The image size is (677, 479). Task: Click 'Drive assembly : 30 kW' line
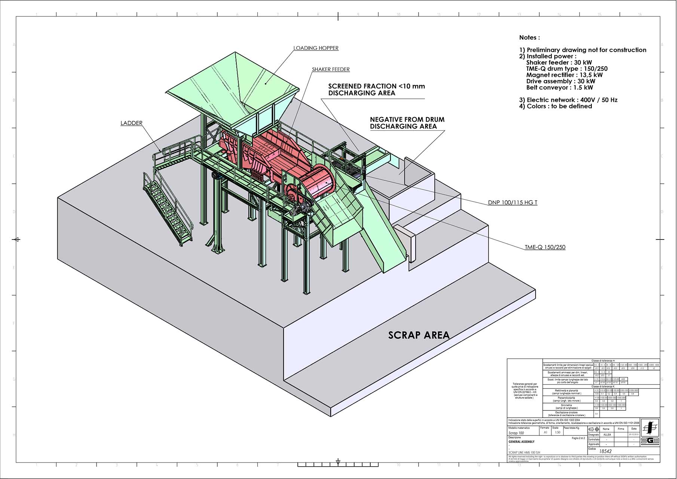(560, 81)
